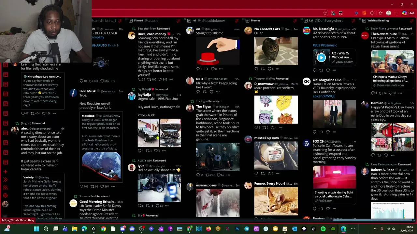Reply to Dura, coco money's tweet
The height and width of the screenshot is (234, 417).
139,79
